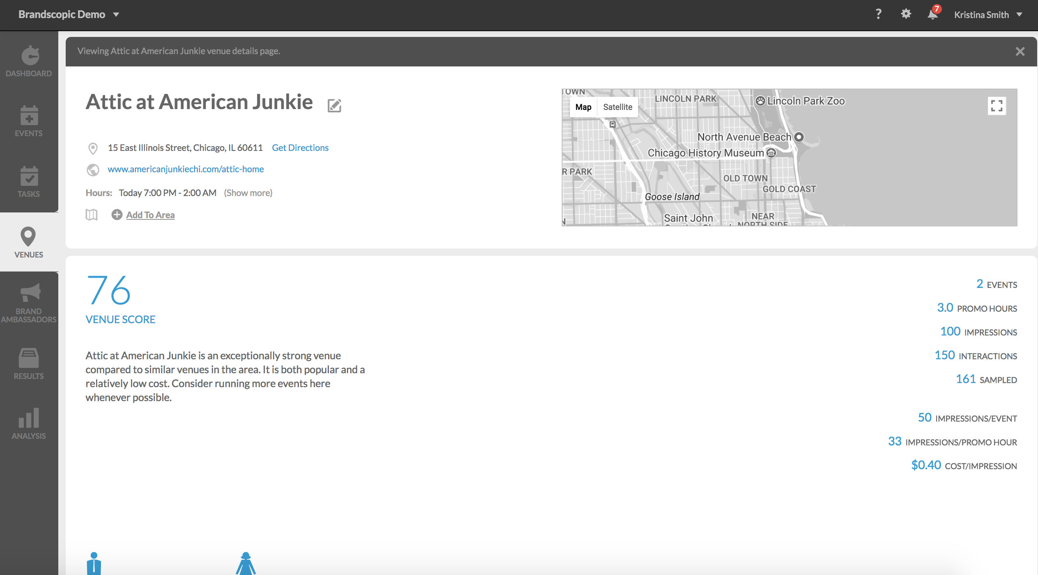Click the Lincoln Park Zoo map marker
The width and height of the screenshot is (1038, 575).
(x=760, y=101)
